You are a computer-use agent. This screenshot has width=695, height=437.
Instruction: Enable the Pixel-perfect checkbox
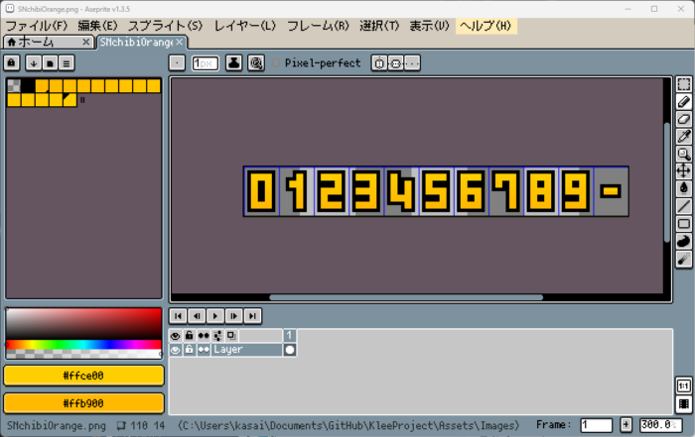point(275,62)
